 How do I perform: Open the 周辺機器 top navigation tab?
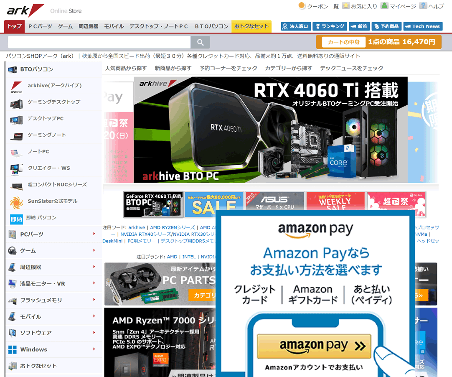coord(88,26)
